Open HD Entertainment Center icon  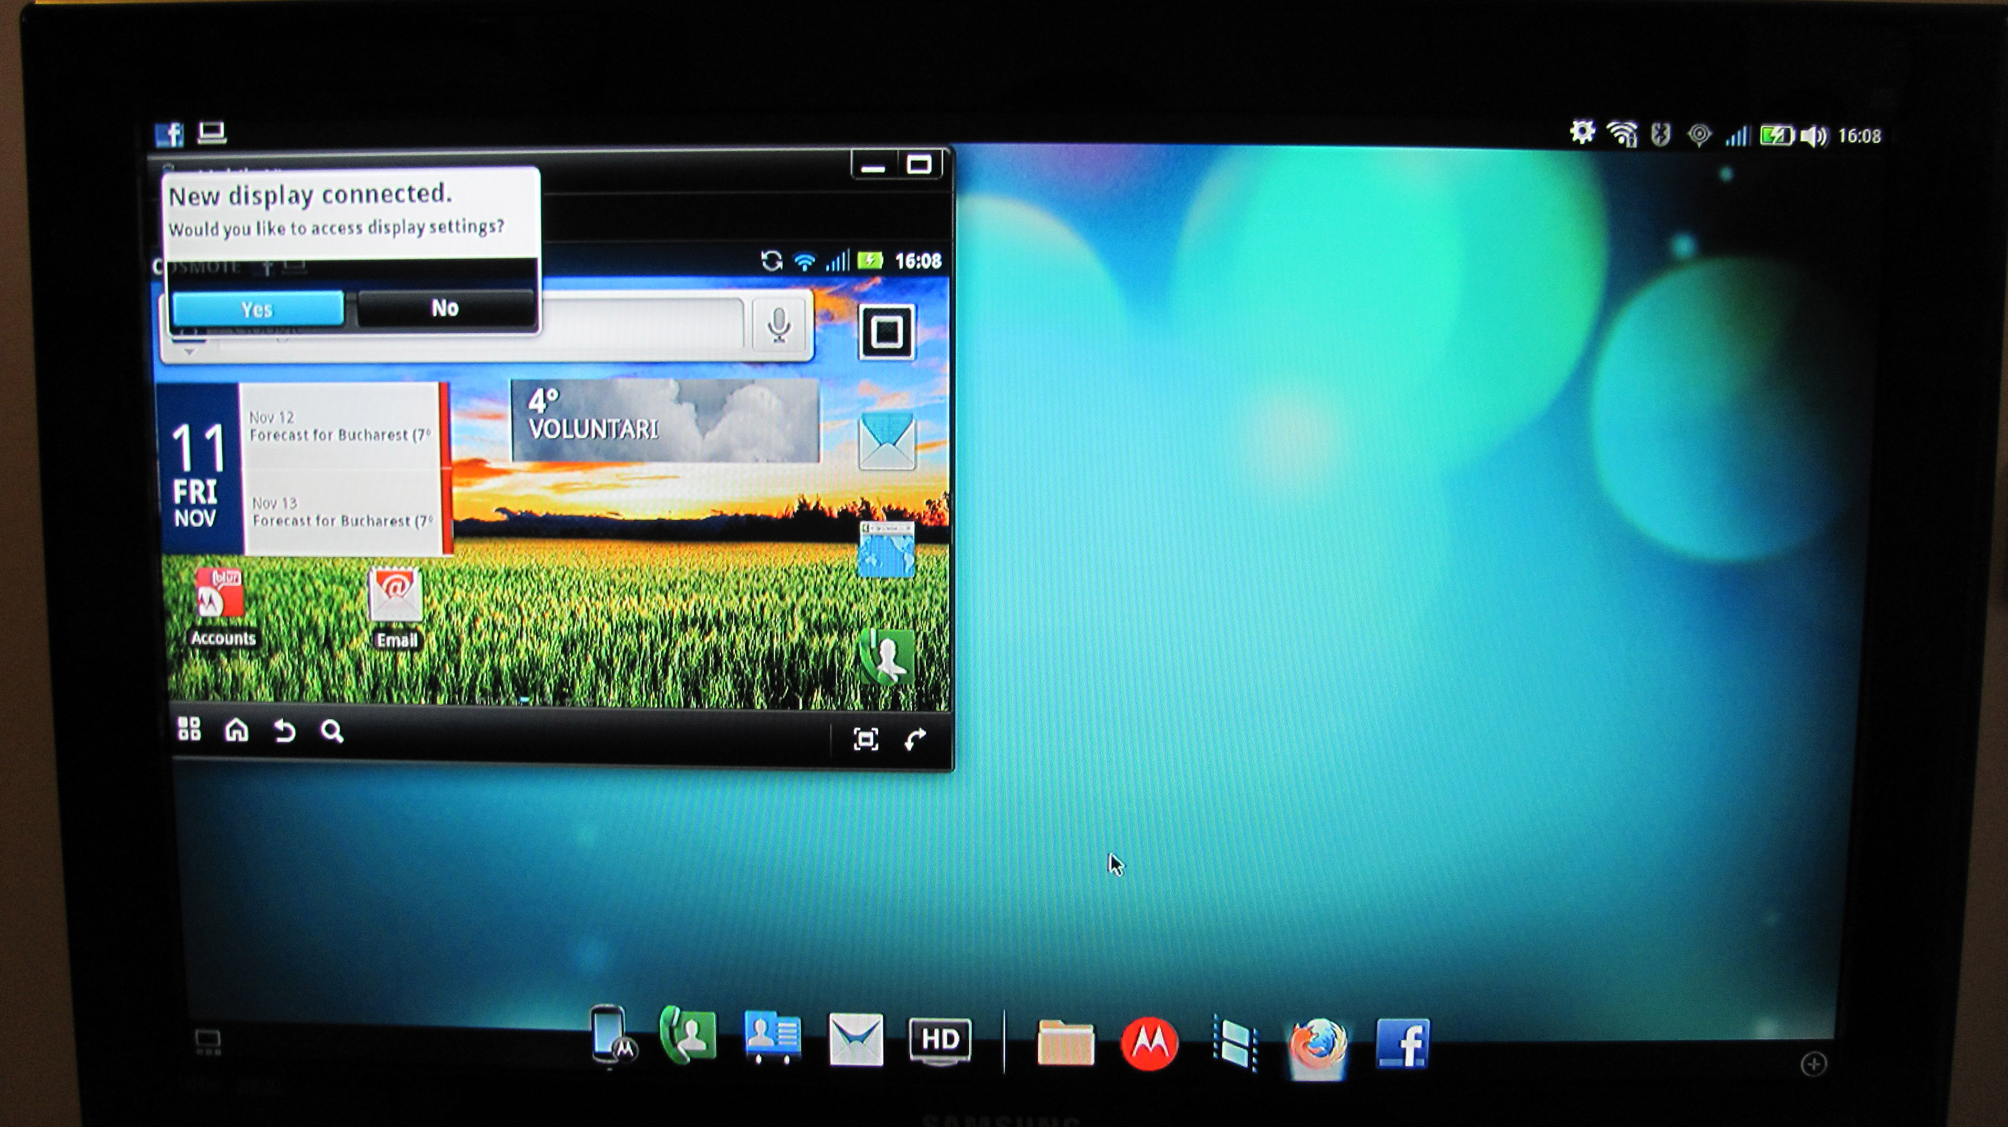click(x=940, y=1041)
